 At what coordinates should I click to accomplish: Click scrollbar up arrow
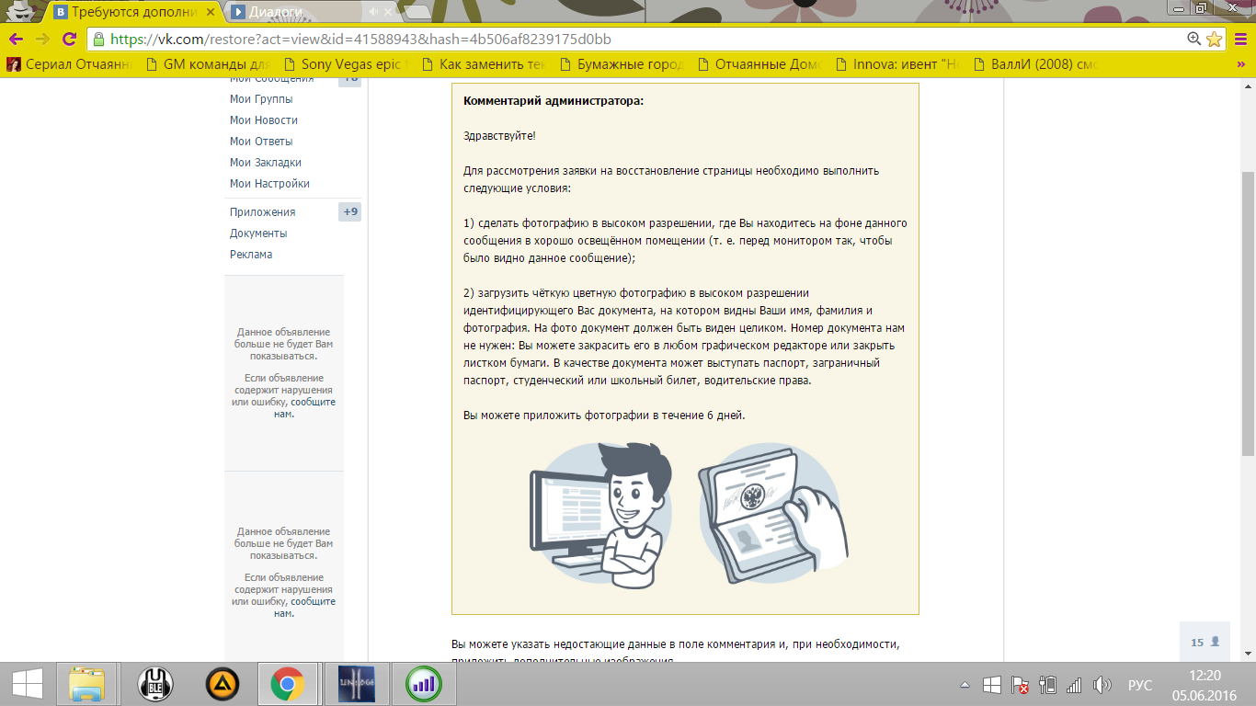click(x=1248, y=85)
